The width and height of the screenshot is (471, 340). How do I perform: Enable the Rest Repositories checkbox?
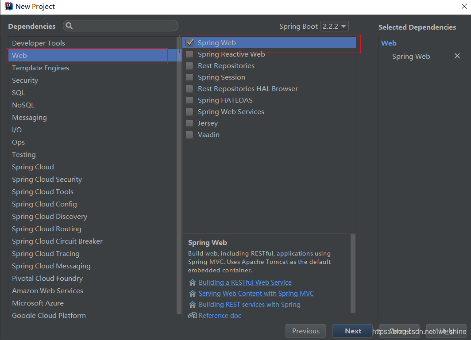(189, 66)
